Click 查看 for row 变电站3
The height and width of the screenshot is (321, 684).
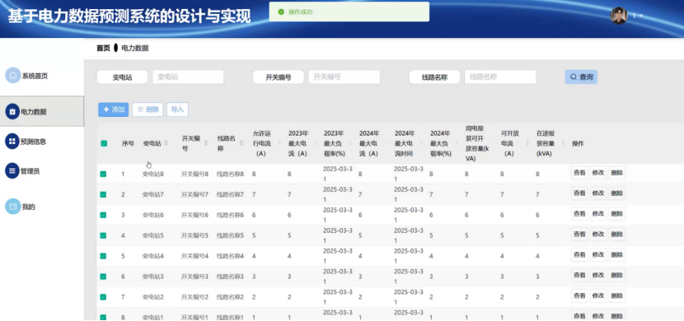(579, 275)
